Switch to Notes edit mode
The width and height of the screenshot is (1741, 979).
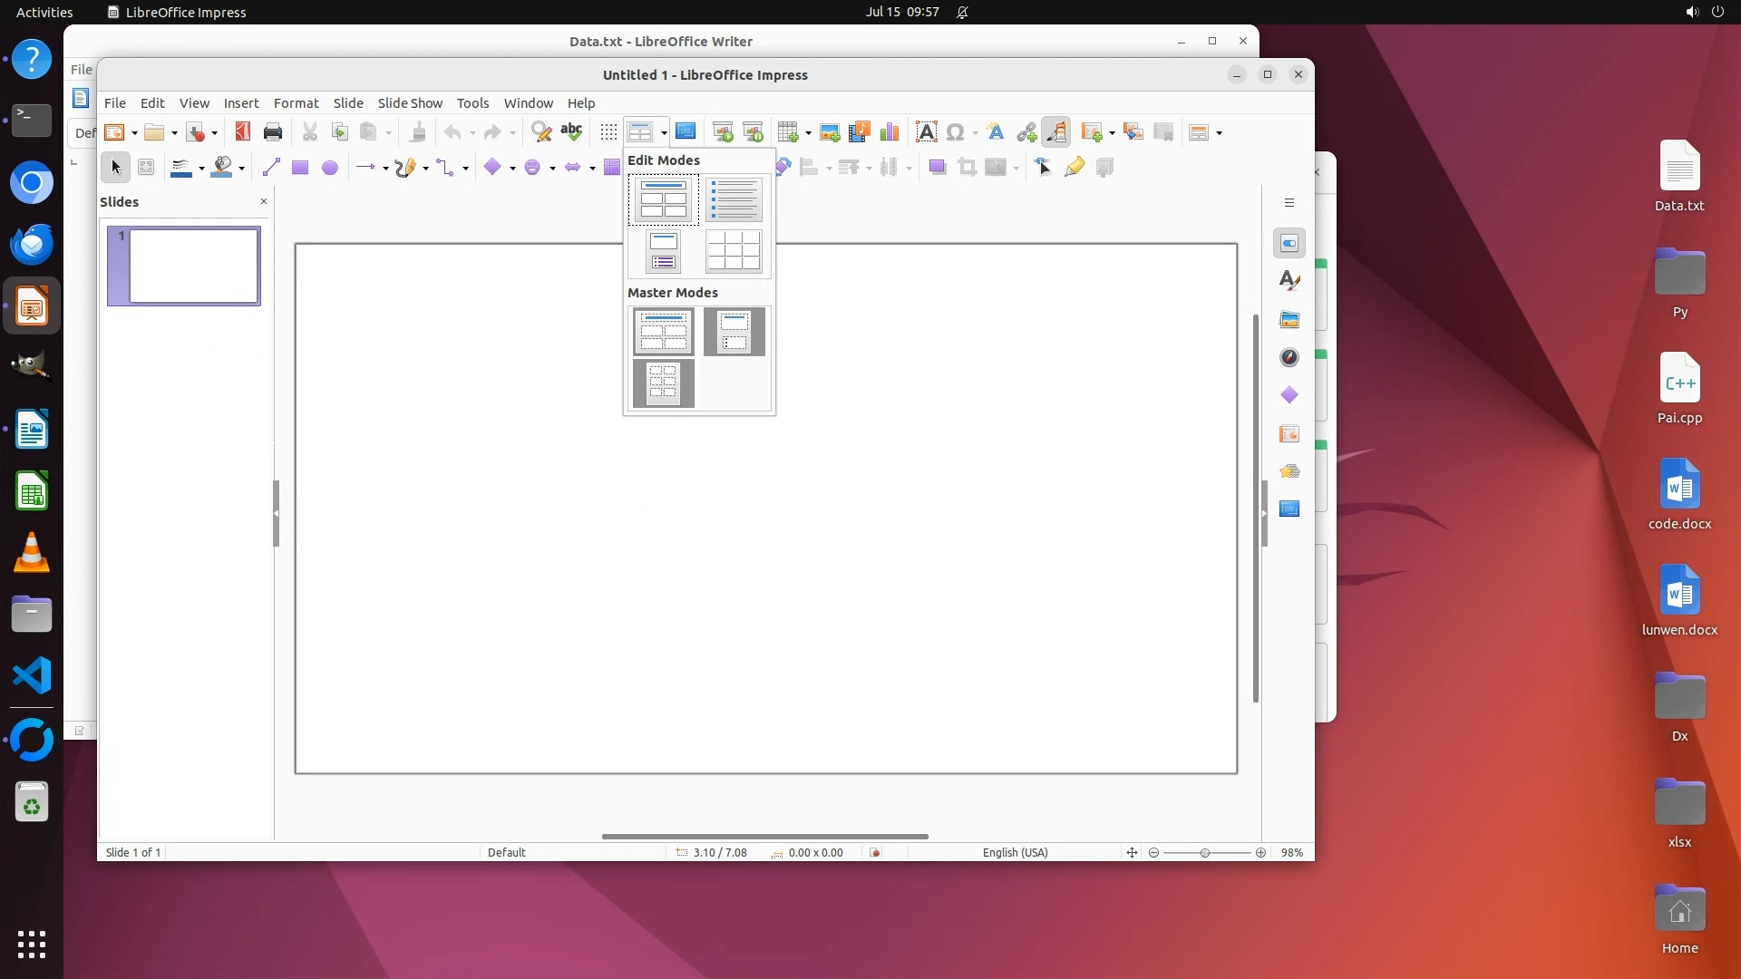[x=663, y=251]
